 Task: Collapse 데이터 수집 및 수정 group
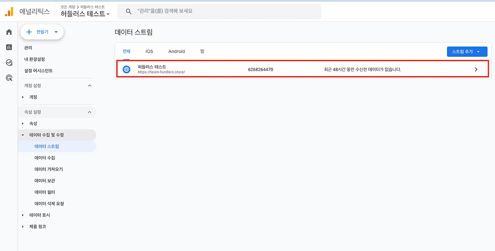pyautogui.click(x=23, y=135)
